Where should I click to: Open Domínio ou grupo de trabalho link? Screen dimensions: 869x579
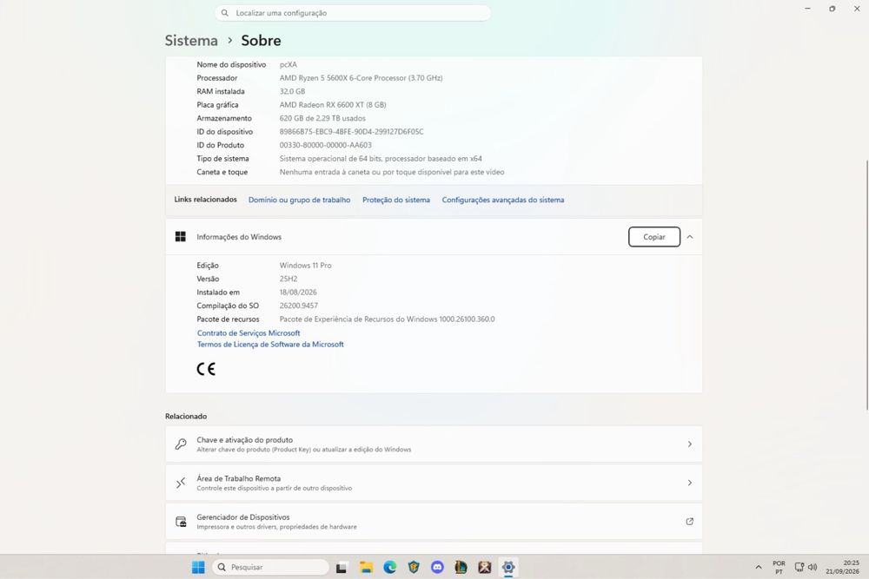click(299, 200)
